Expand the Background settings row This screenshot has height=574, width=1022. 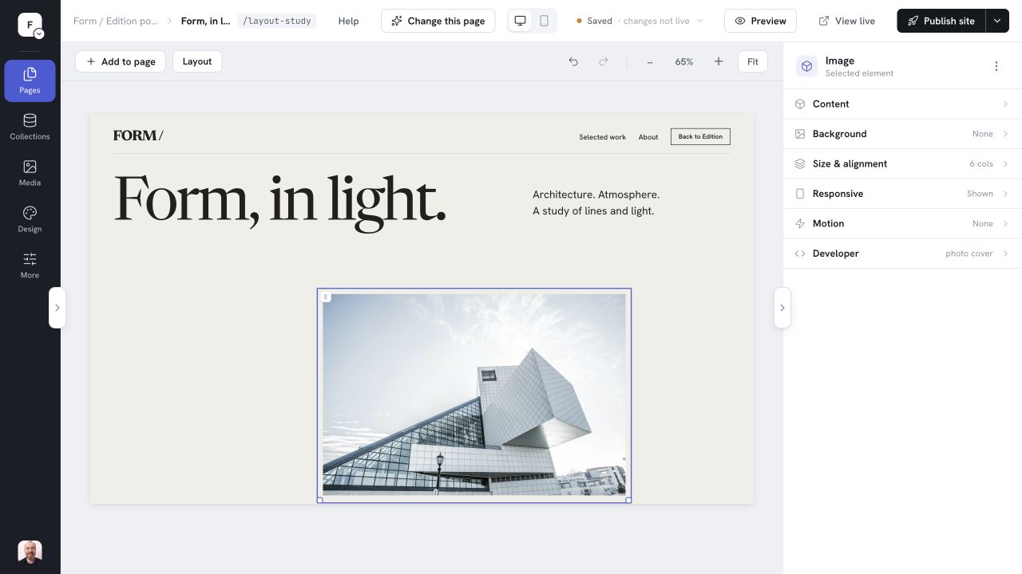coord(902,134)
